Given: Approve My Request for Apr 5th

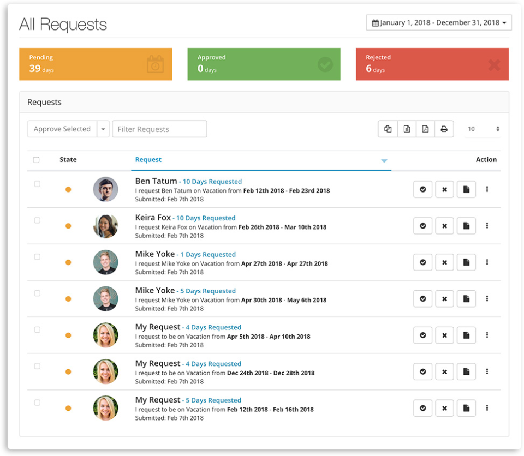Looking at the screenshot, I should [422, 335].
